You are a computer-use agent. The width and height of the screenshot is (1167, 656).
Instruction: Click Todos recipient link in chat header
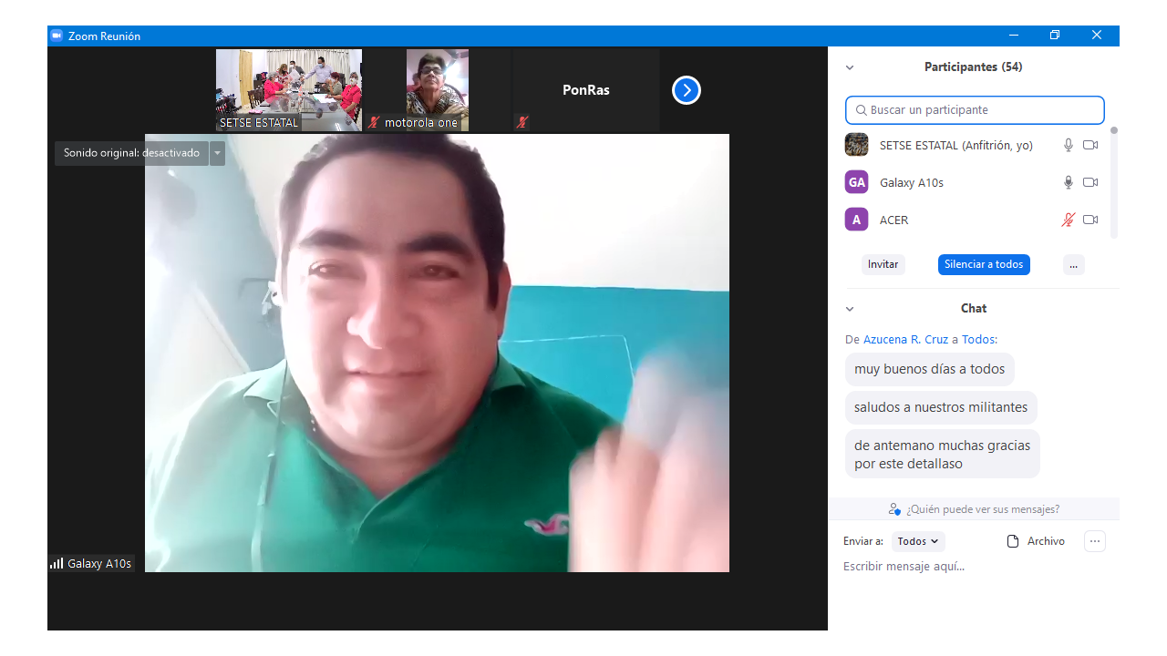pos(977,339)
